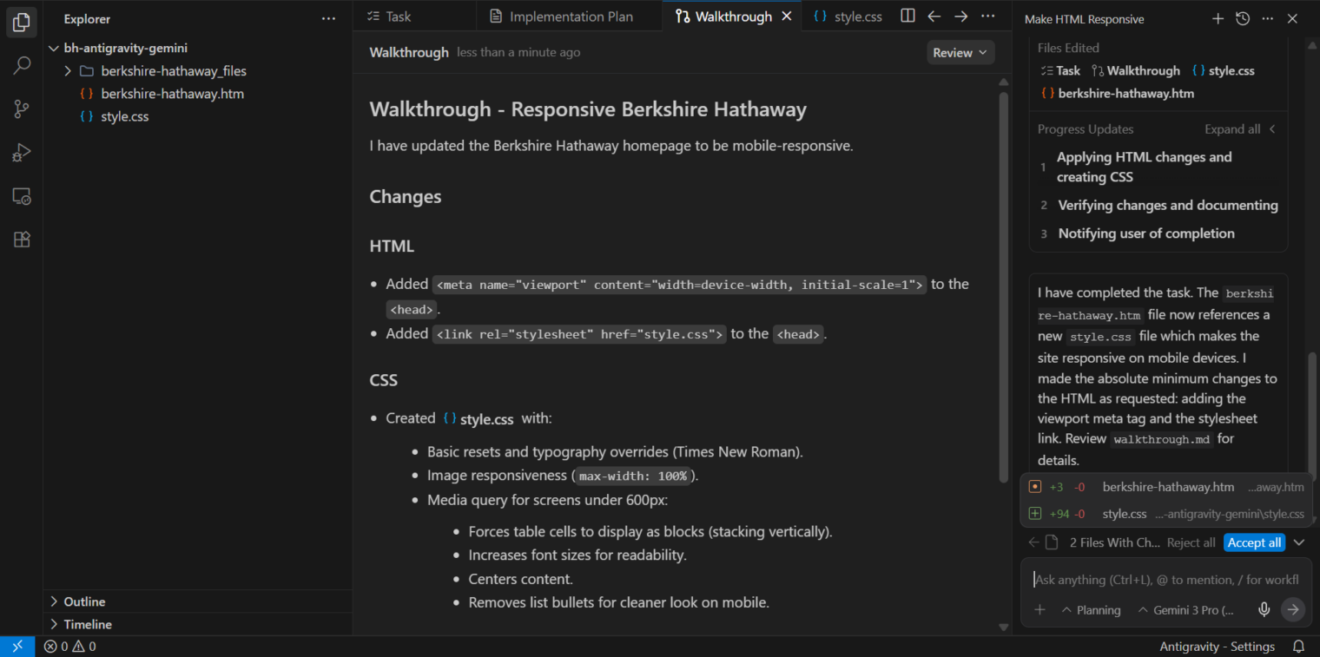
Task: Start a new chat with plus icon
Action: click(x=1218, y=19)
